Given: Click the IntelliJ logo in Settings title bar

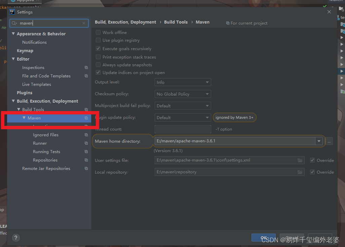Looking at the screenshot, I should (12, 12).
